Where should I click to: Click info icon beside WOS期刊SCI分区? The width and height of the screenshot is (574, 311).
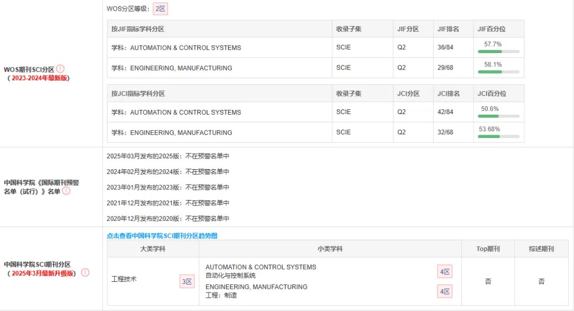[x=61, y=68]
